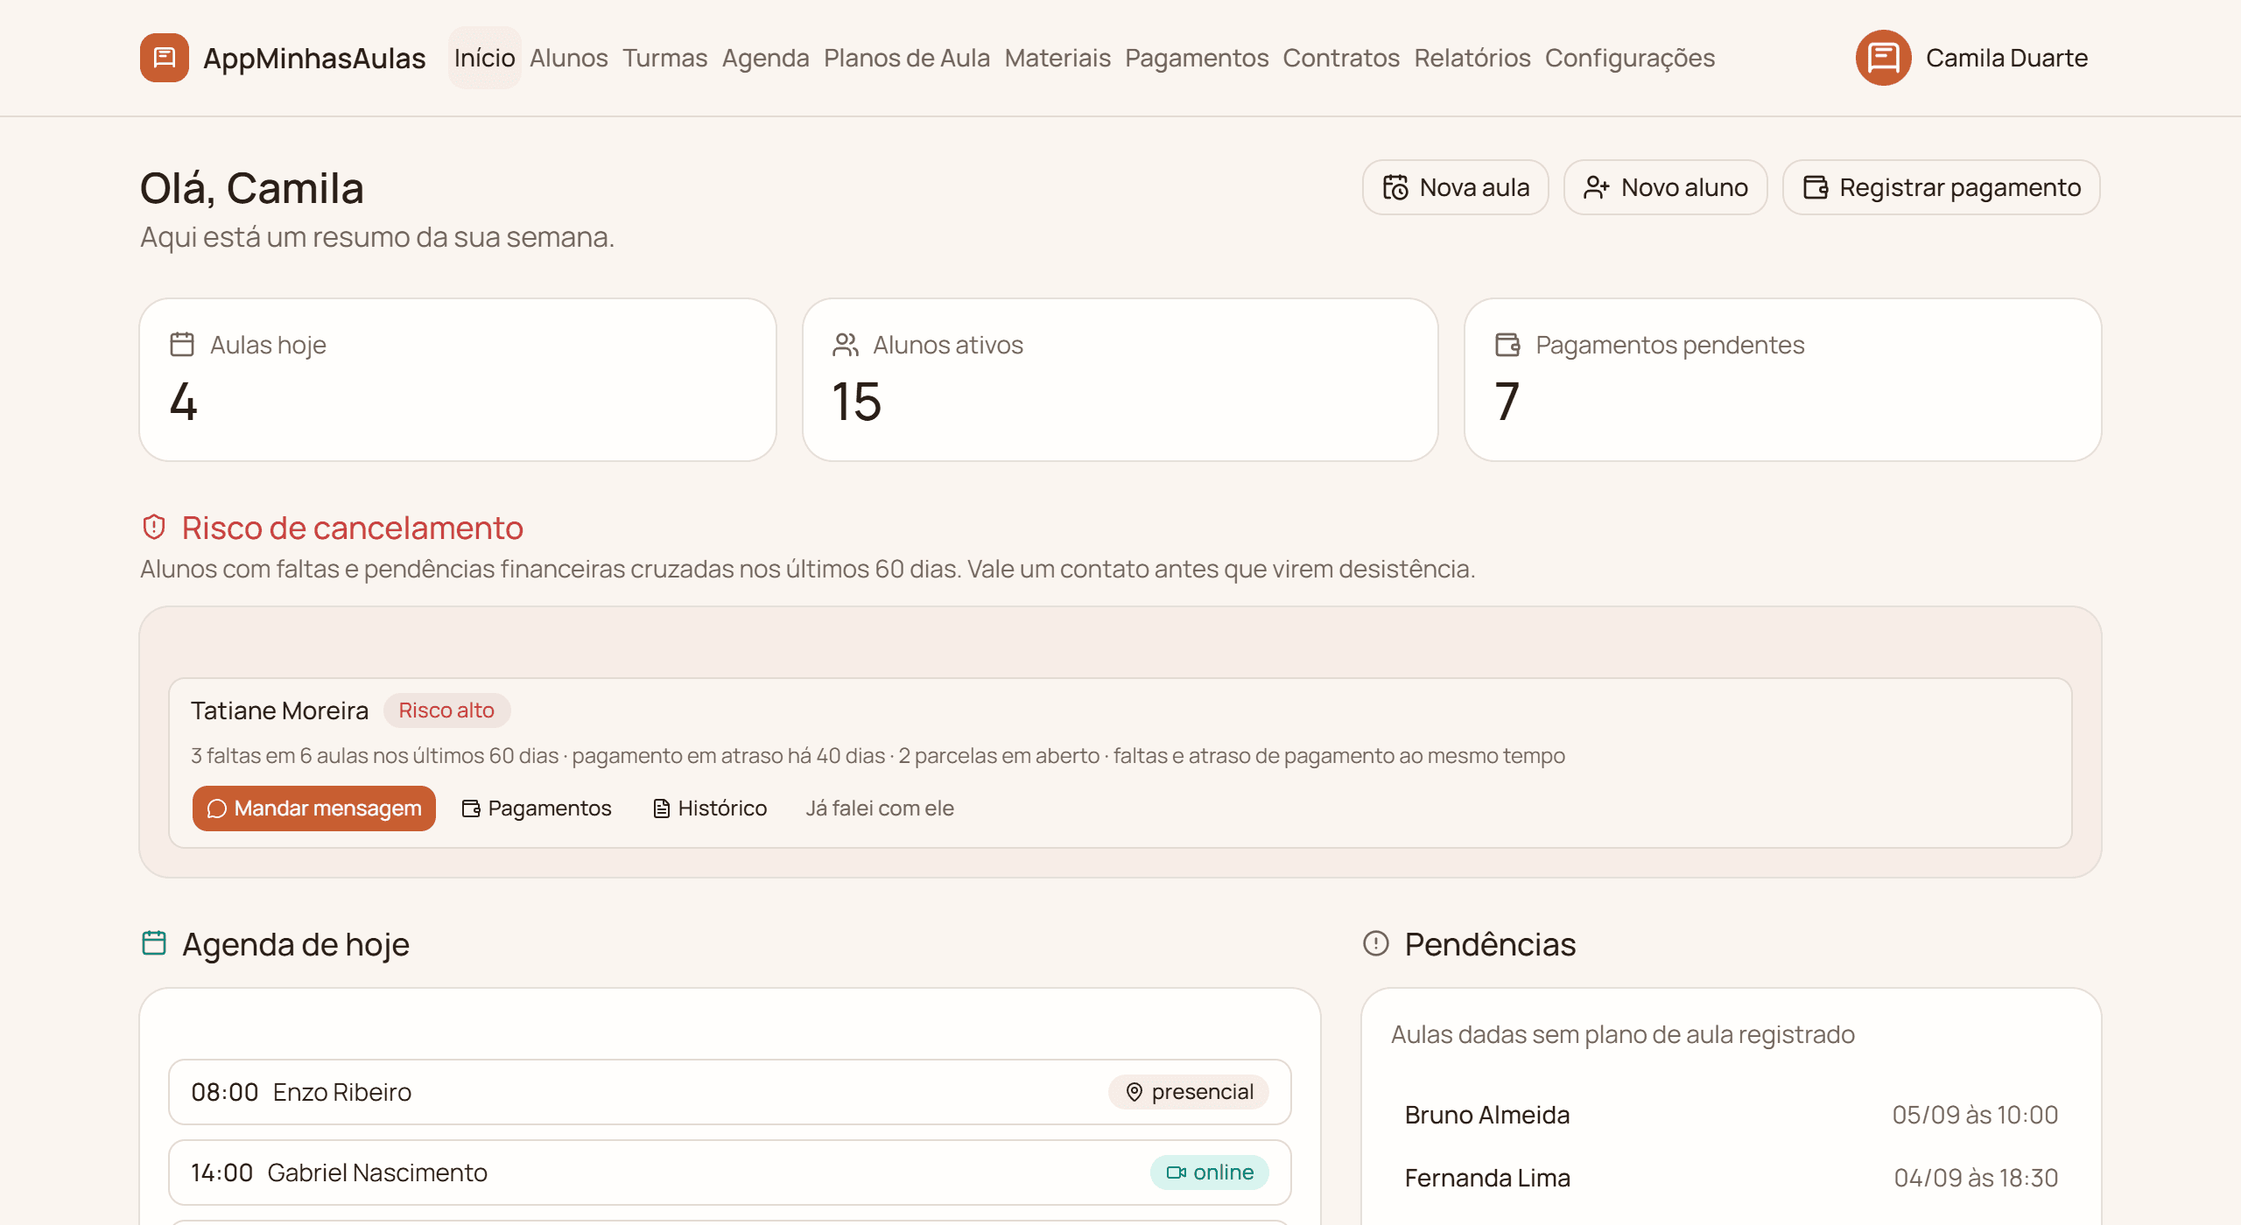The height and width of the screenshot is (1225, 2241).
Task: Click the Tatiane Moreira name
Action: [280, 710]
